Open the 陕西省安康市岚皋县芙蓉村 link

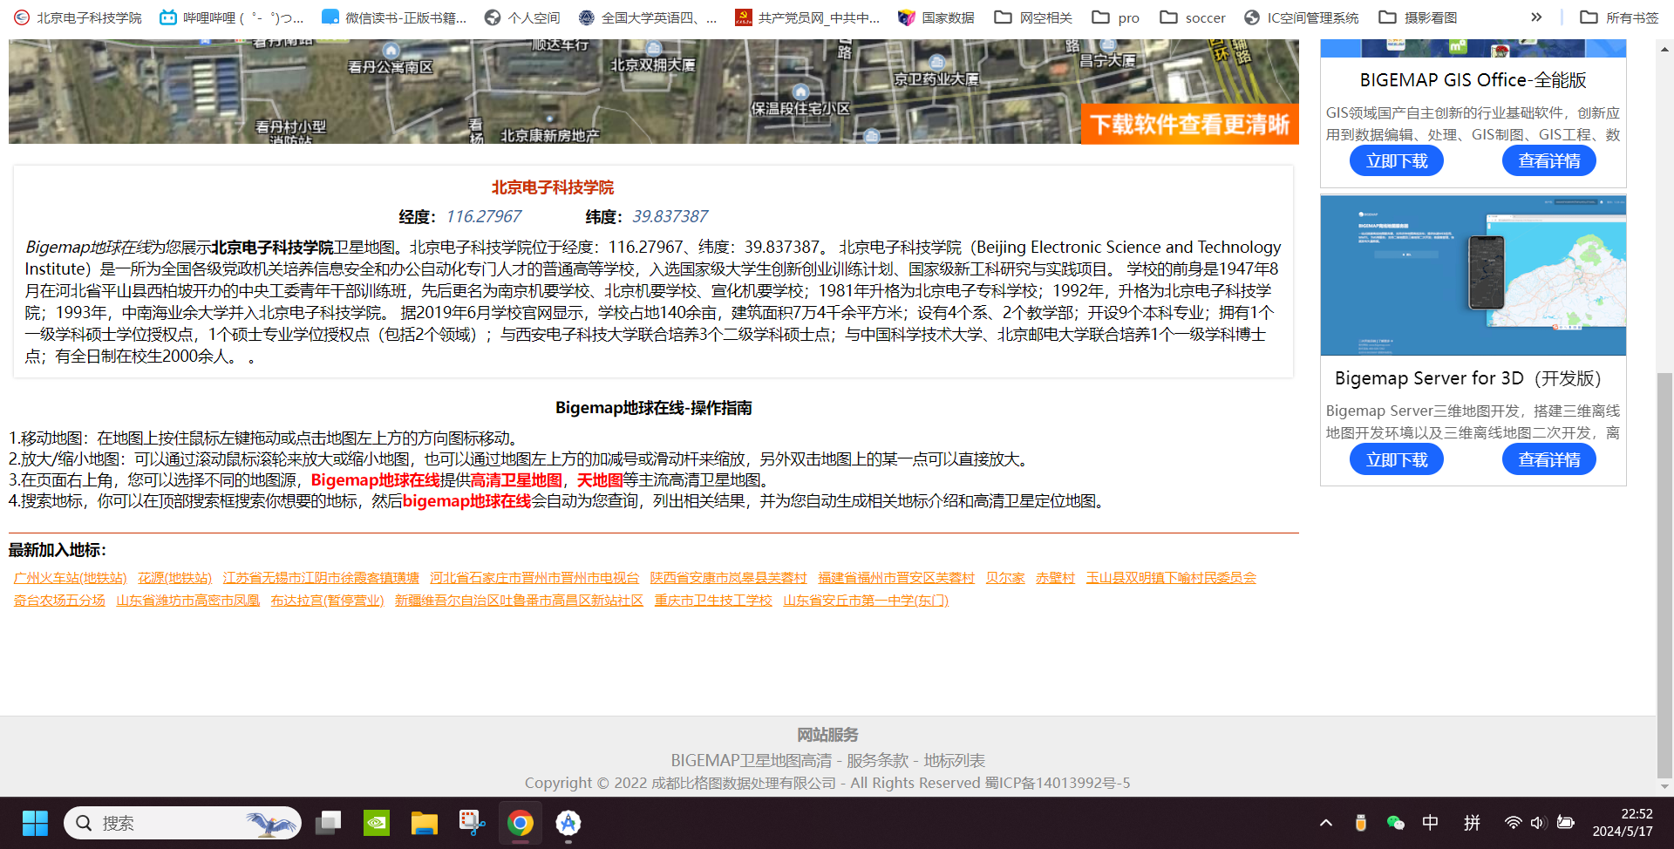click(729, 578)
